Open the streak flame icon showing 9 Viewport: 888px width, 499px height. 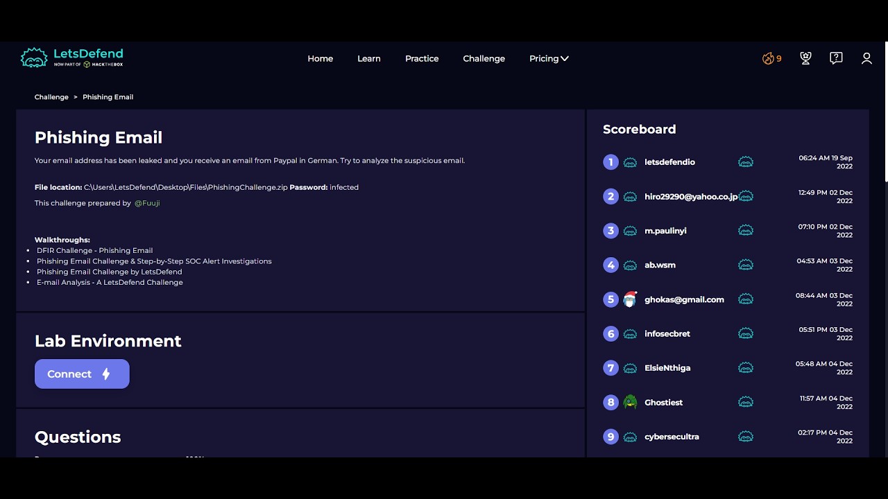tap(772, 59)
